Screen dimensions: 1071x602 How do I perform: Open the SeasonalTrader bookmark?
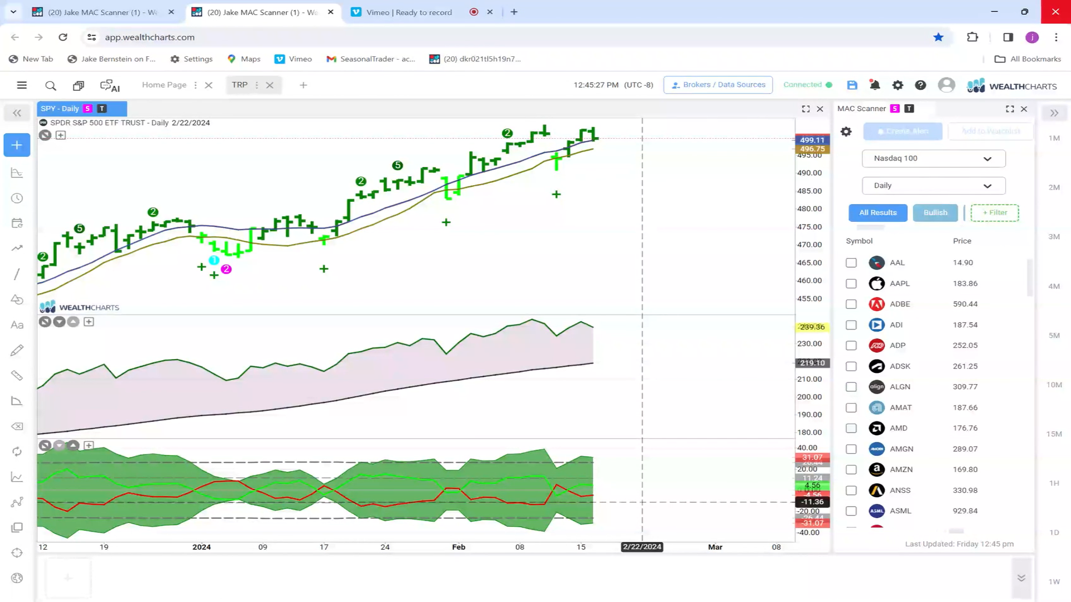pos(371,59)
